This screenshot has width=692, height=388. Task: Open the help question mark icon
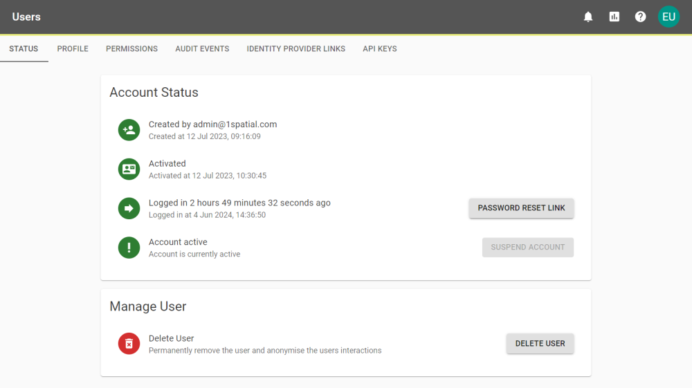tap(640, 17)
